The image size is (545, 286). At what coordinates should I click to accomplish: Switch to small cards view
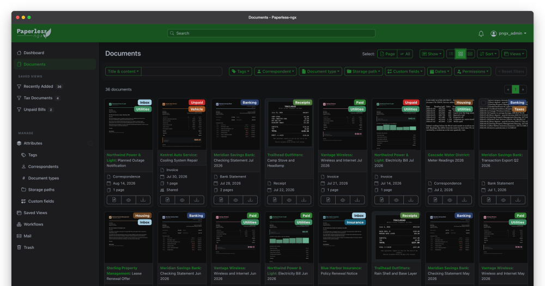[461, 54]
